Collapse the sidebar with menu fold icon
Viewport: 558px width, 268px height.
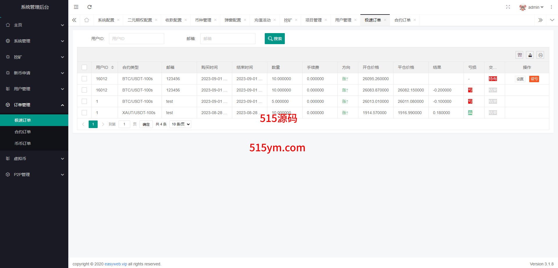click(x=76, y=7)
